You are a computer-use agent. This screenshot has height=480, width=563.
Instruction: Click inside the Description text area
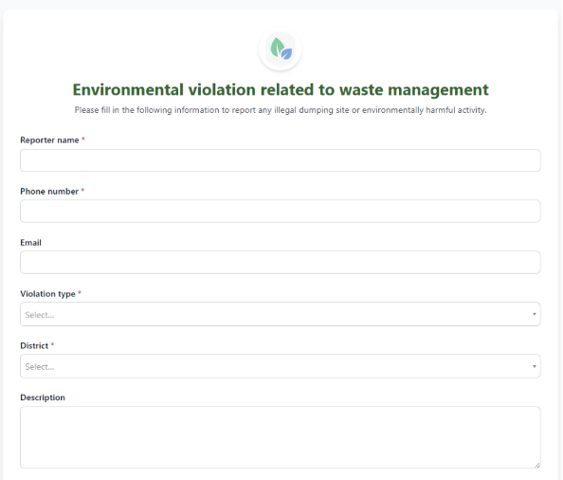pos(280,437)
